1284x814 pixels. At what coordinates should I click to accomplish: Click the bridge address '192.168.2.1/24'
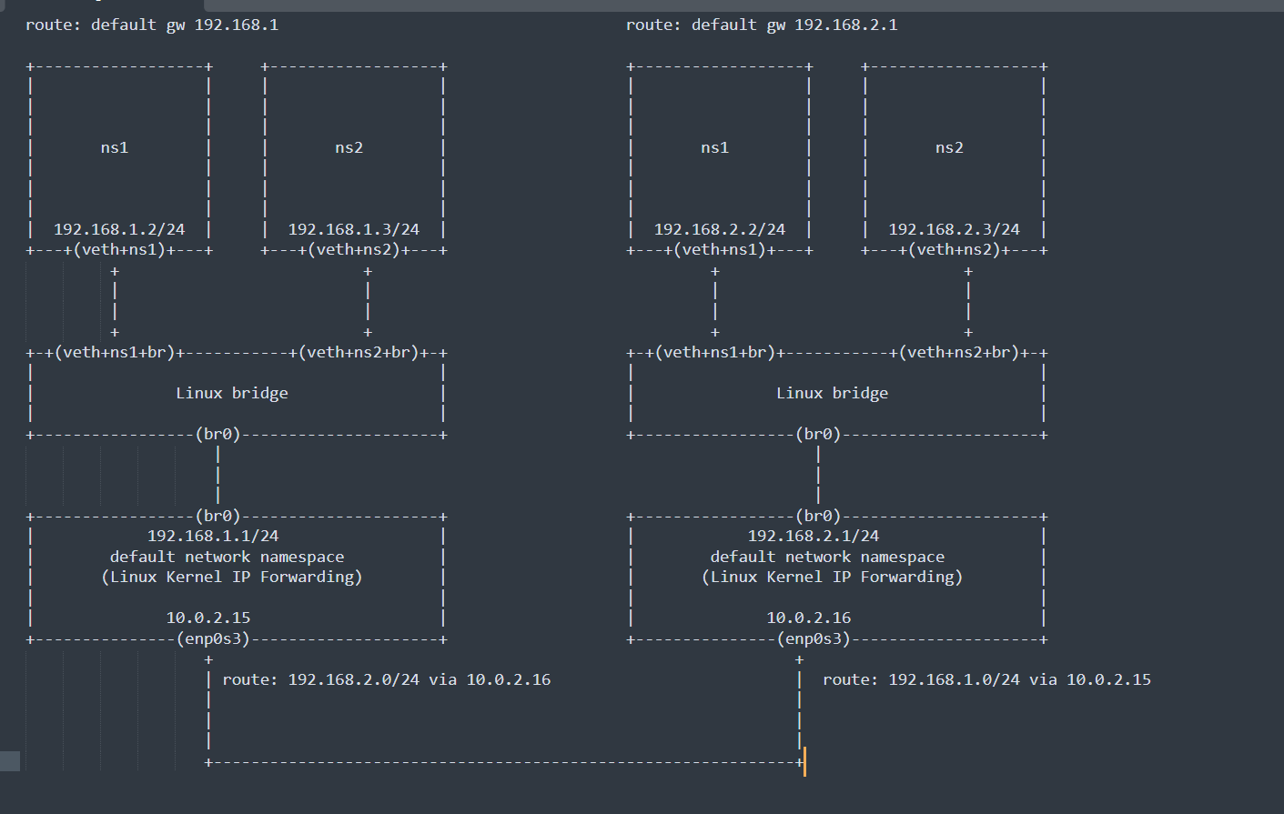pos(814,536)
